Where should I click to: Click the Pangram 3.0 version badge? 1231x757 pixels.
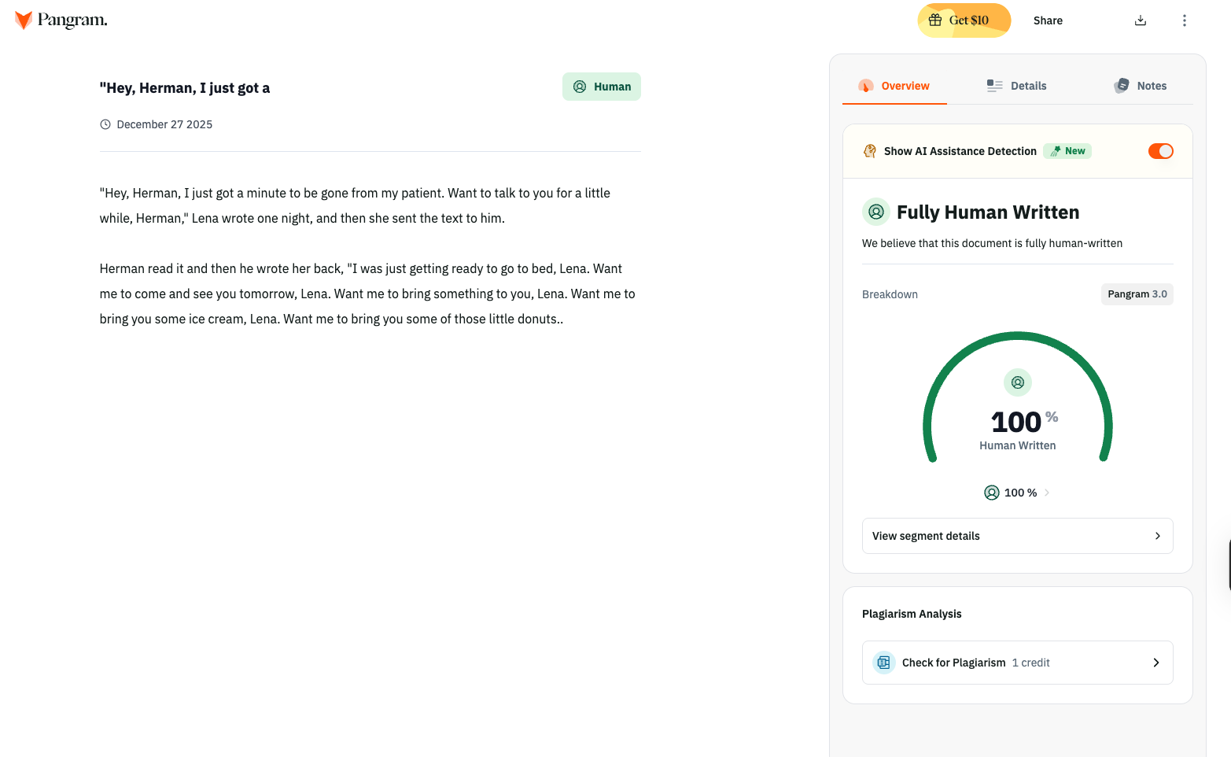1137,294
